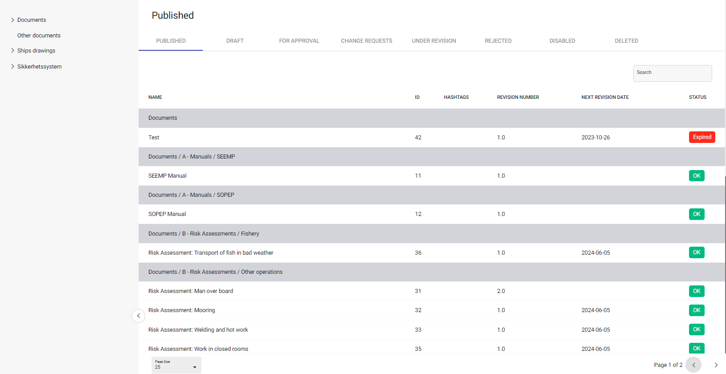
Task: Click OK badge for Welding and hot work
Action: (x=697, y=329)
